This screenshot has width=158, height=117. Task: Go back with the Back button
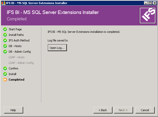coord(103,110)
